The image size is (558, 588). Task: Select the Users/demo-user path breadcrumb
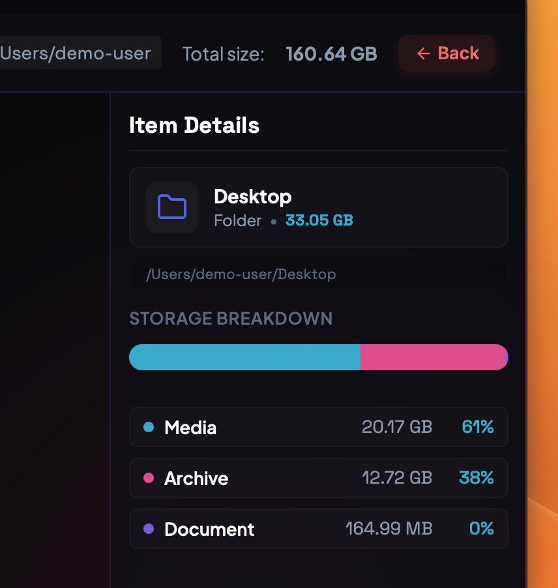pos(80,53)
